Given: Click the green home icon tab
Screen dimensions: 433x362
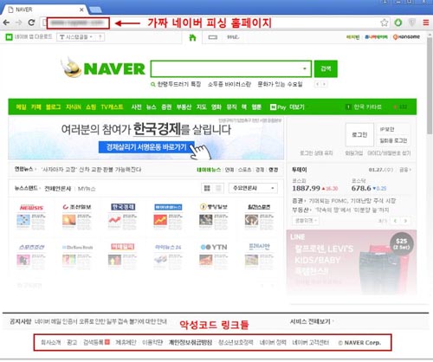Looking at the screenshot, I should click(192, 37).
